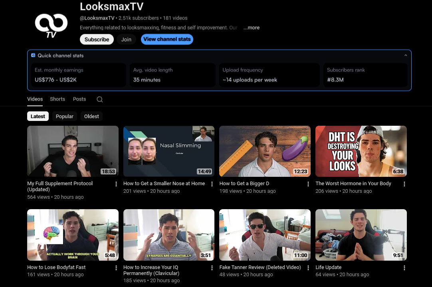This screenshot has width=432, height=287.
Task: Subscribe to the LooksmaxTV channel
Action: pyautogui.click(x=97, y=40)
